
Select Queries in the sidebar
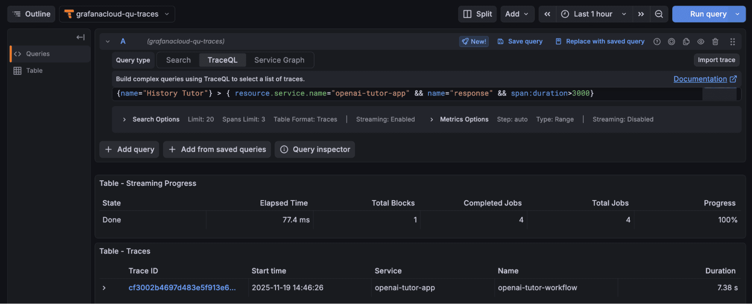tap(50, 54)
